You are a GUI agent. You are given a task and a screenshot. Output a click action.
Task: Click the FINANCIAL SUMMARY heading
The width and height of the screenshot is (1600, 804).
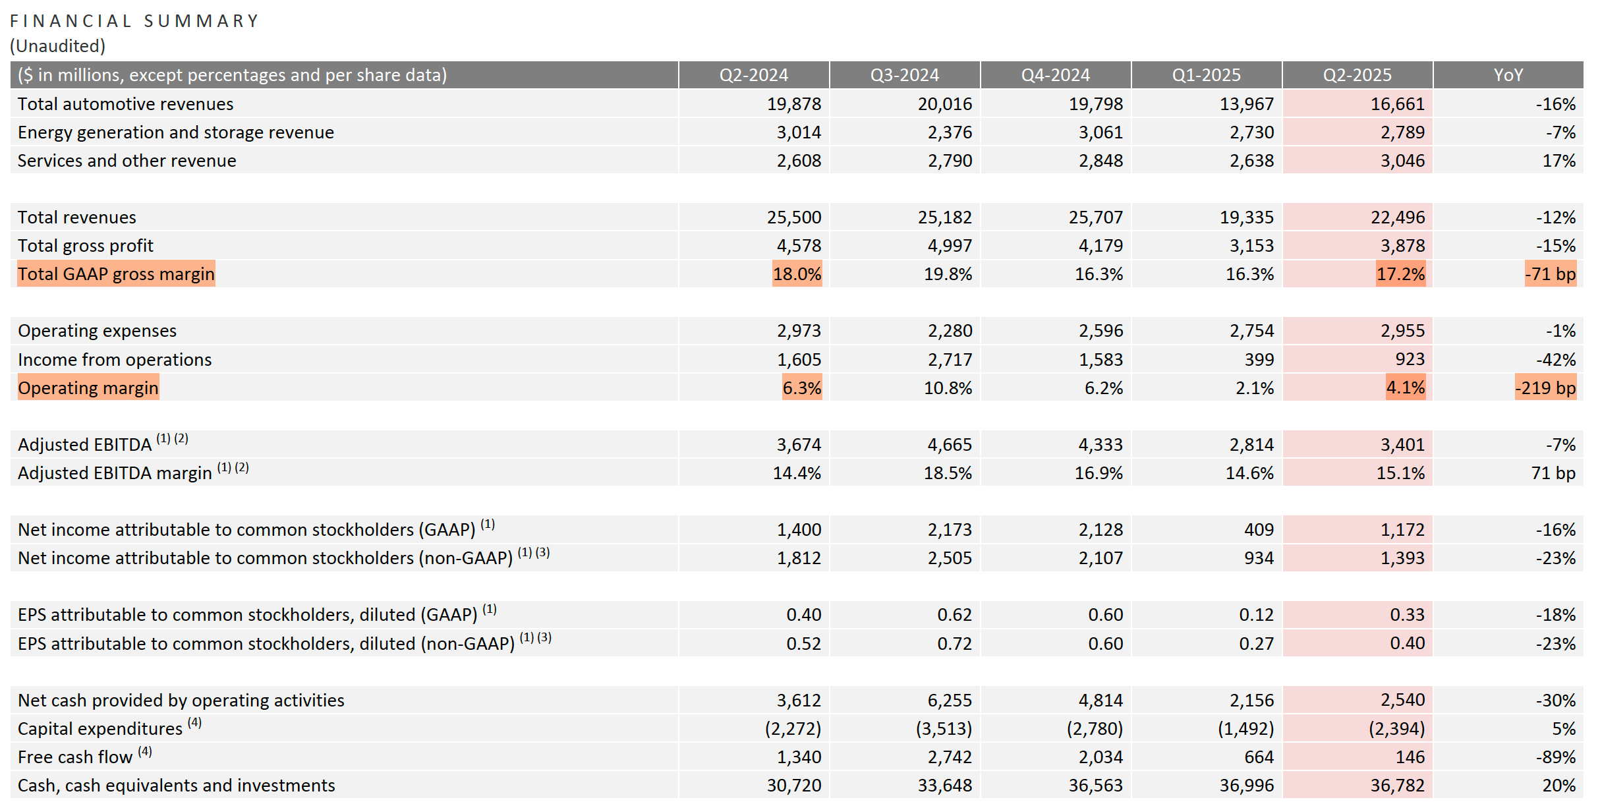pos(134,21)
